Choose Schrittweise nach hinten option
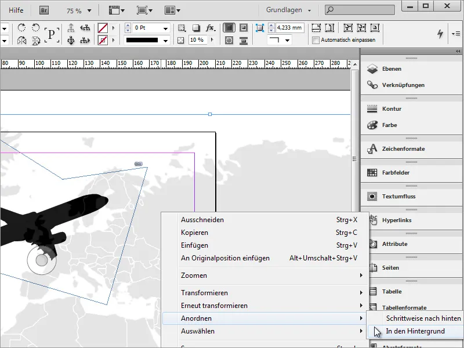 point(423,318)
